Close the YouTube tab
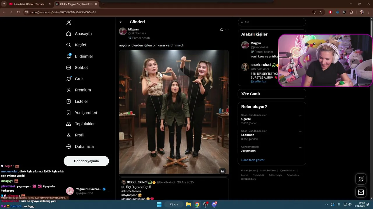This screenshot has width=373, height=209. (x=50, y=4)
